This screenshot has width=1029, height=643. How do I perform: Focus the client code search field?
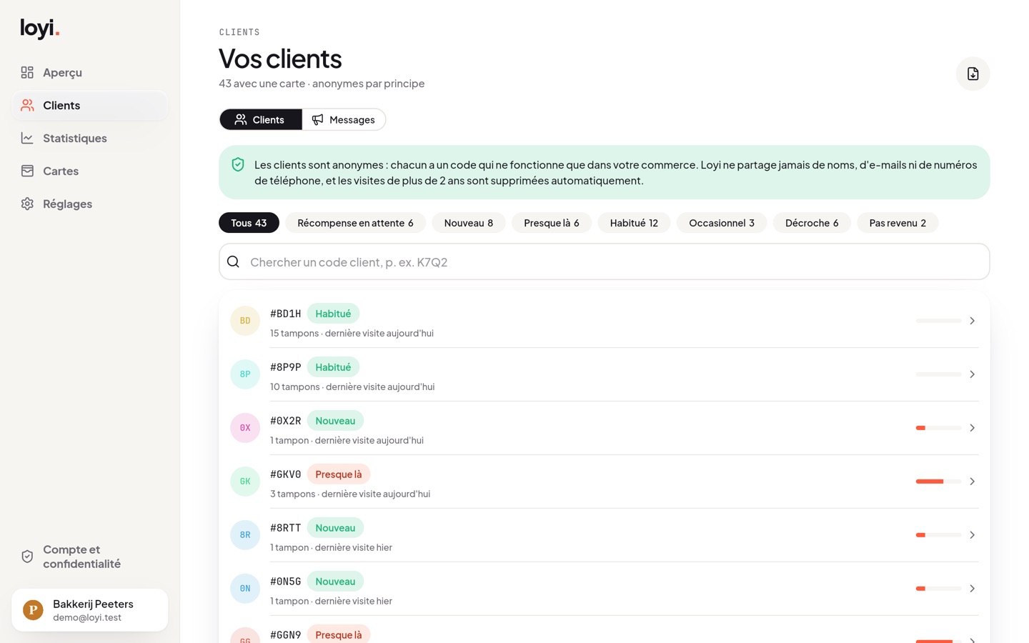click(x=604, y=261)
